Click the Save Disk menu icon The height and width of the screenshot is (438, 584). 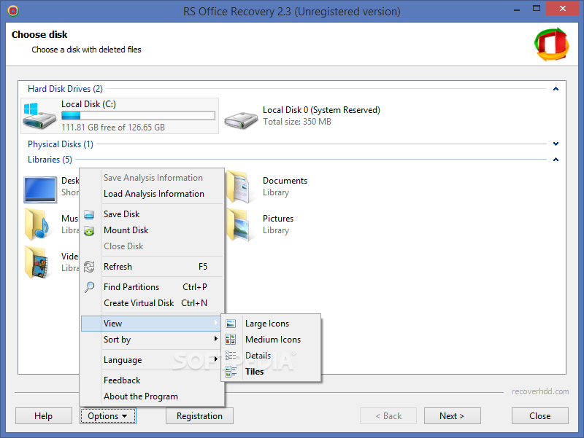(89, 214)
